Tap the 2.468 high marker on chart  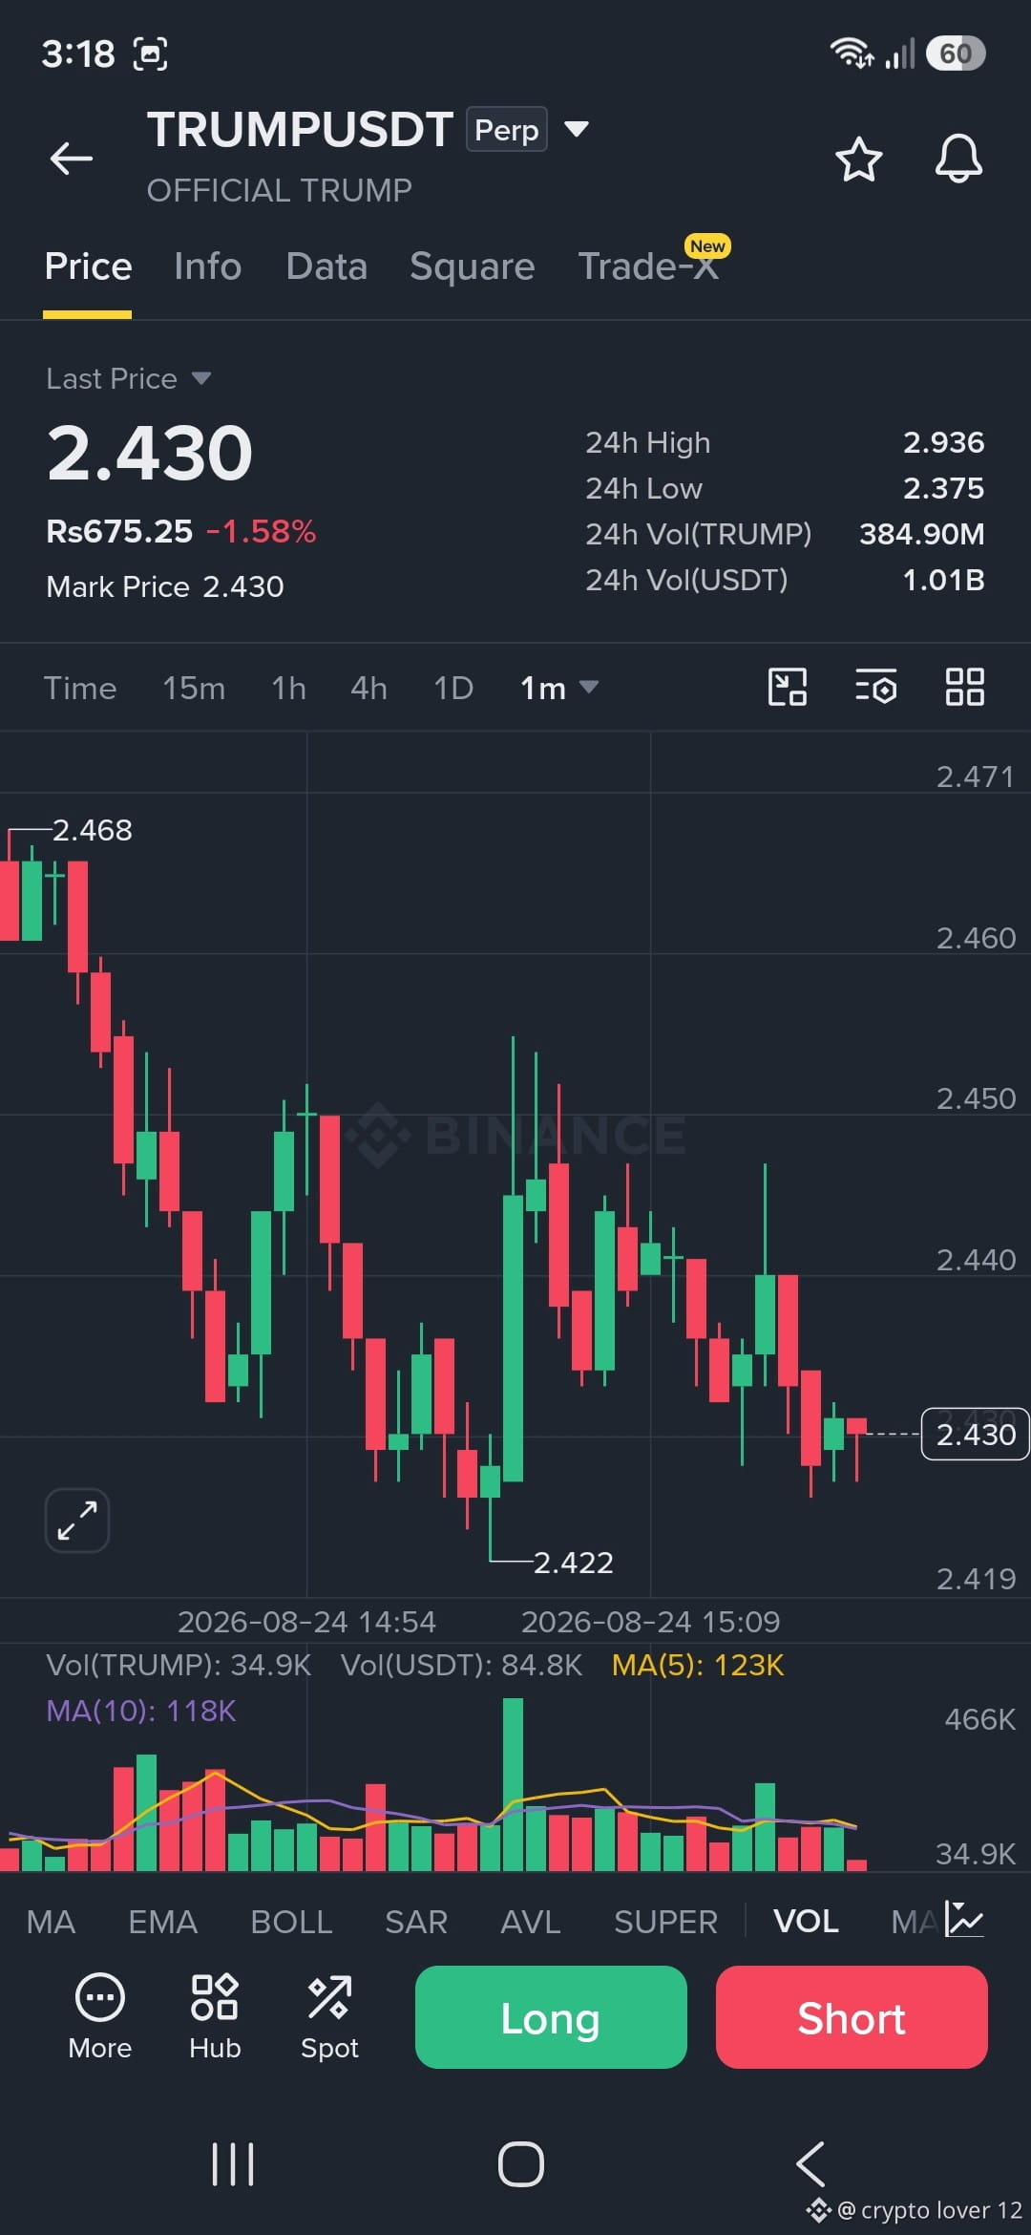click(92, 830)
